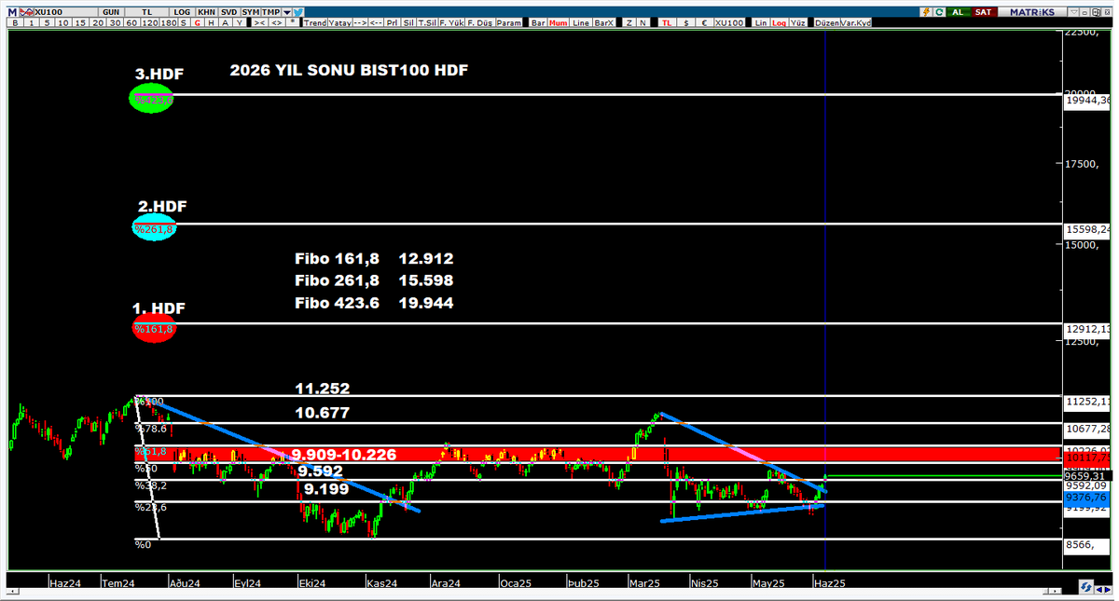Switch chart type to Bar
This screenshot has width=1119, height=601.
point(538,22)
